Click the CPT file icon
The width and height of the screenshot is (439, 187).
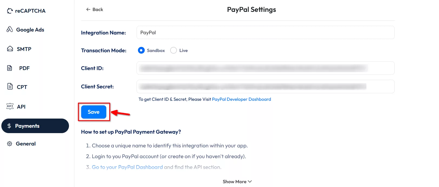pos(10,86)
